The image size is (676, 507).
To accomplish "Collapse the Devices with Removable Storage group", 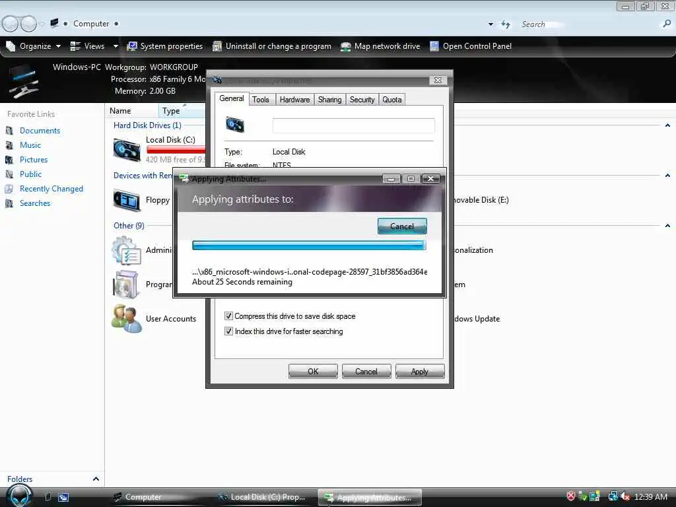I will (x=667, y=176).
